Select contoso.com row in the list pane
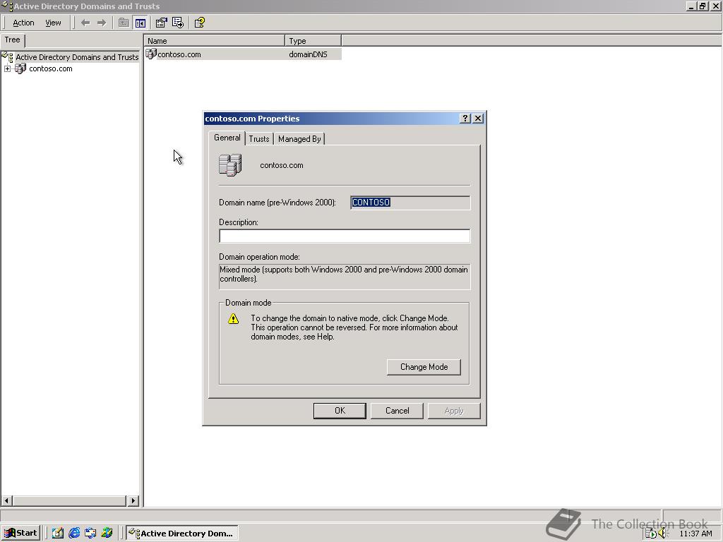The height and width of the screenshot is (542, 723). 243,54
